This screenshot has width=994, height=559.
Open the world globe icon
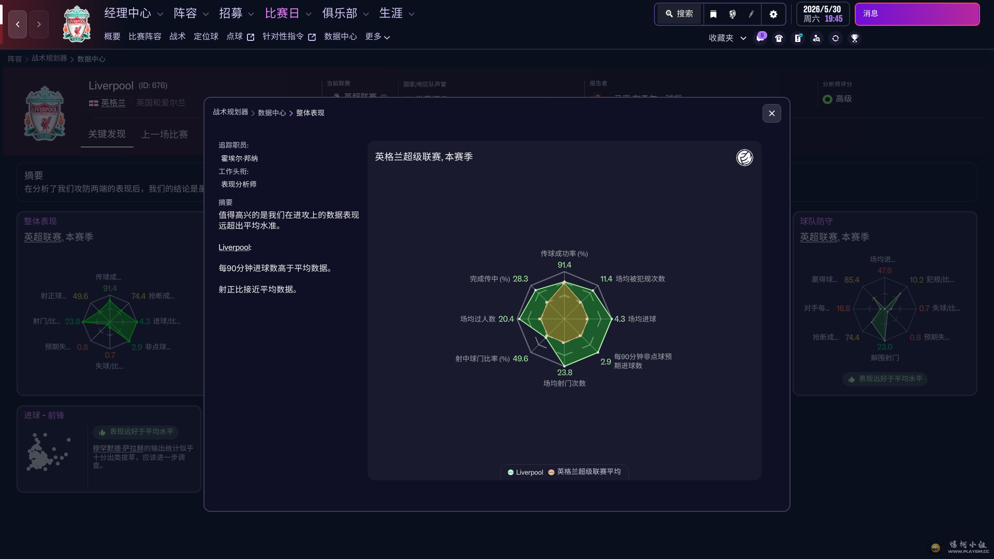pos(732,14)
